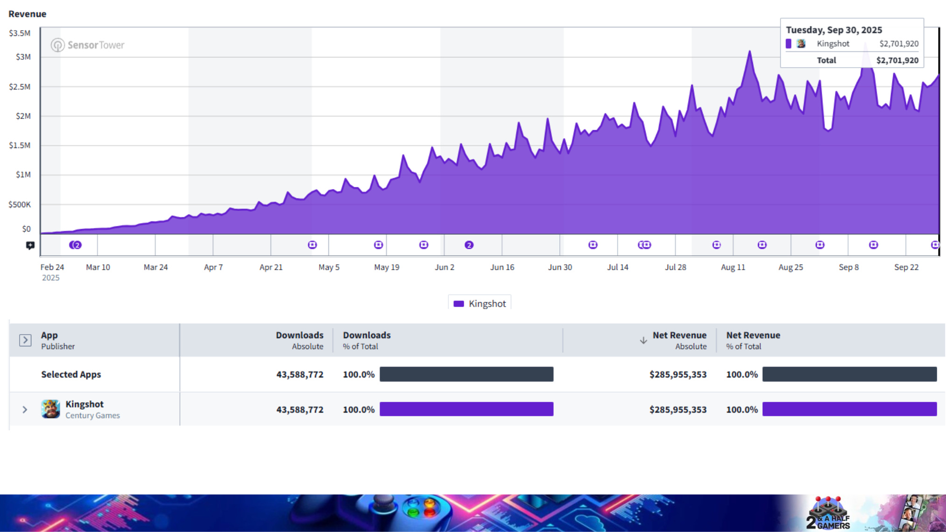Open the double event marker after Jul 14
This screenshot has height=532, width=946.
[645, 245]
